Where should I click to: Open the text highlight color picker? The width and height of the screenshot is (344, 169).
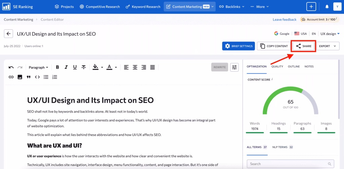pos(97,67)
